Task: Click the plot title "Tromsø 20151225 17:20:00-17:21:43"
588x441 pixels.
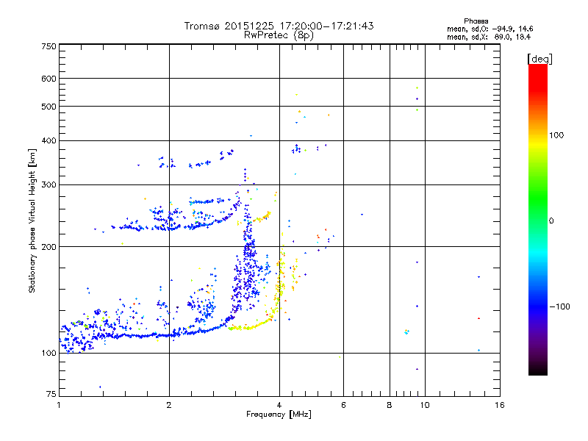Action: (279, 26)
